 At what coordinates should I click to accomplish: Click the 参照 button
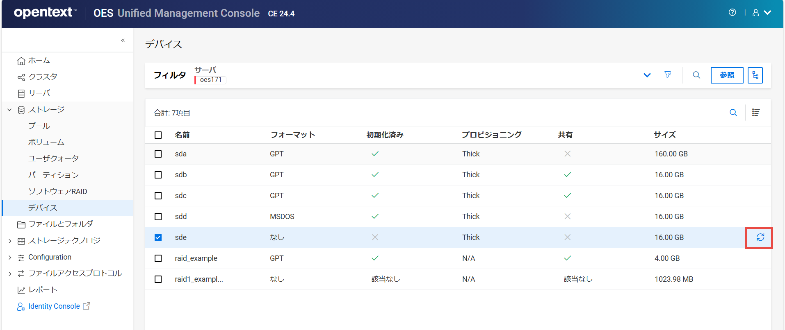point(727,75)
